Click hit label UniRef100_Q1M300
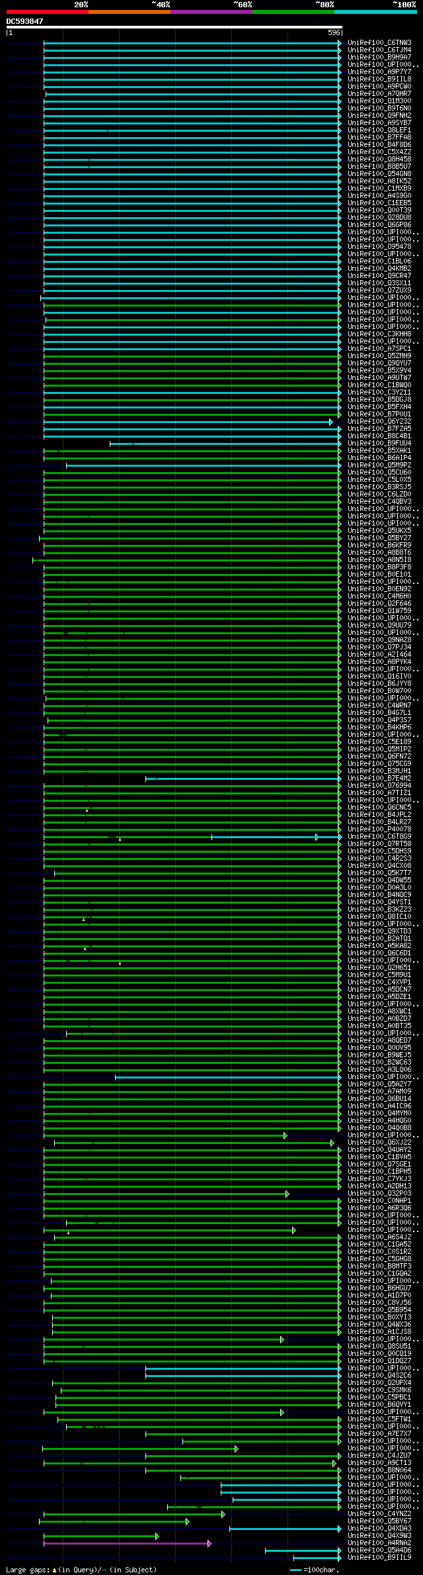 pyautogui.click(x=379, y=101)
